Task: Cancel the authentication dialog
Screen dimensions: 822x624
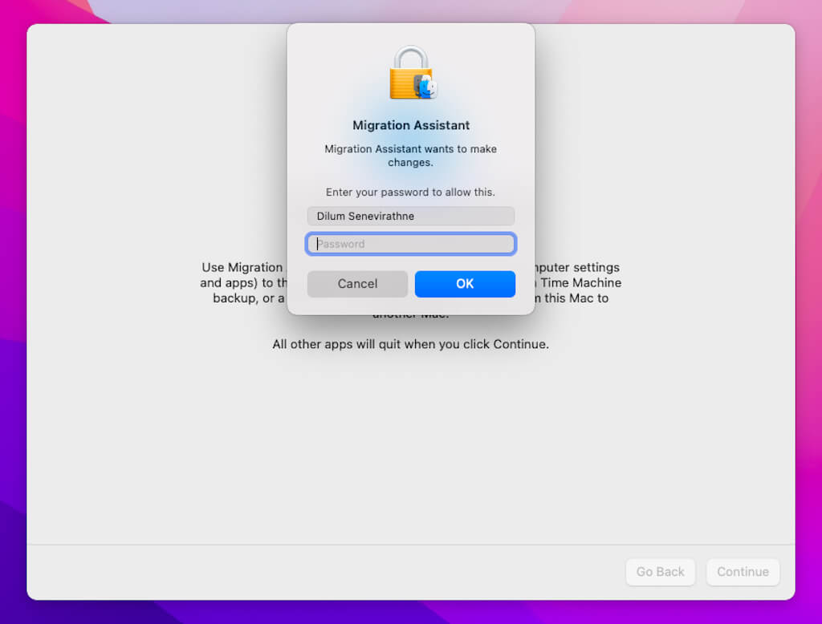Action: (357, 284)
